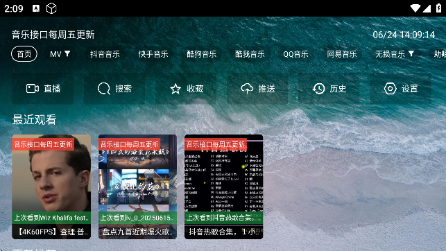Click the 设置 hexagon gear icon
The height and width of the screenshot is (251, 446).
[391, 89]
